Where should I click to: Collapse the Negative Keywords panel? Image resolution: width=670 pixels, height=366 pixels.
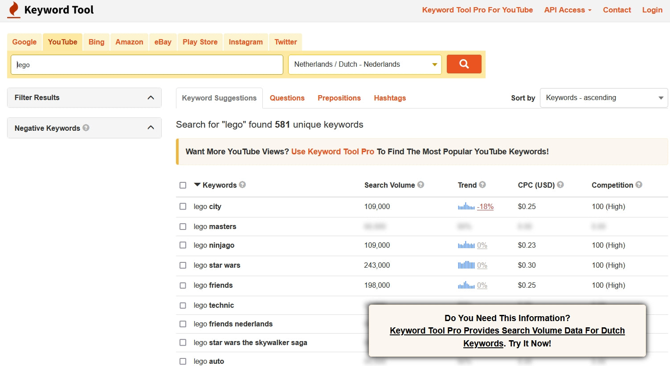[151, 128]
